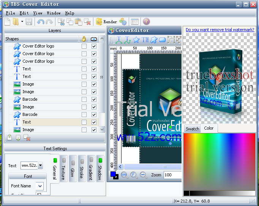259x206 pixels.
Task: Open the Text value dropdown
Action: point(41,165)
